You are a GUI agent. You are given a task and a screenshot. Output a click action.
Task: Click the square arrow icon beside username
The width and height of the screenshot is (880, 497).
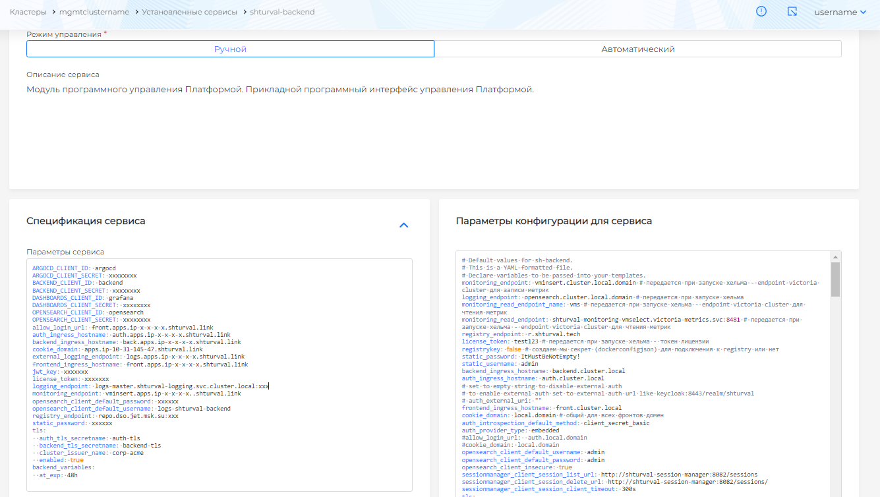[x=792, y=12]
